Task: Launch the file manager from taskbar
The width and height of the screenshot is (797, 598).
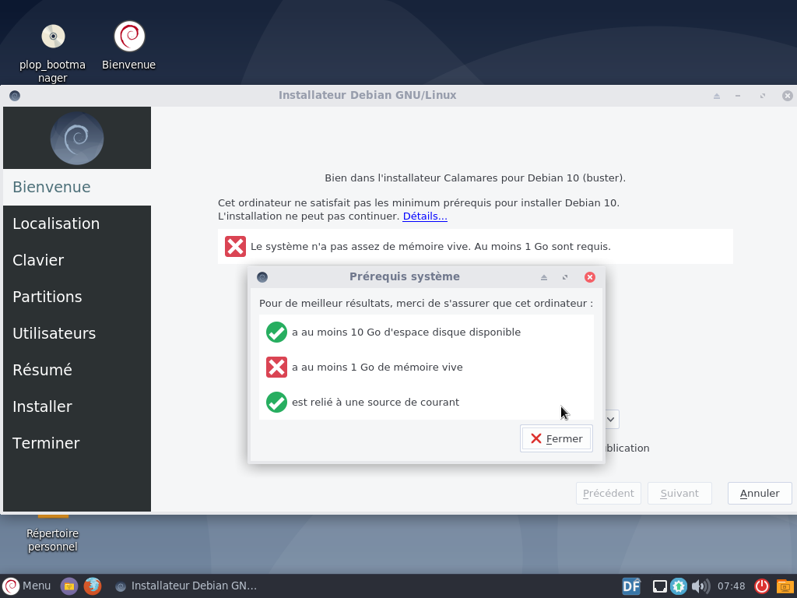Action: click(69, 586)
